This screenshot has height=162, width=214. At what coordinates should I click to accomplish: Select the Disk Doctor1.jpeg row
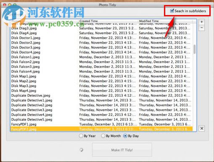tap(101, 38)
